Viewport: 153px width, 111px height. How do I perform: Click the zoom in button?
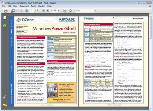[x=48, y=10]
